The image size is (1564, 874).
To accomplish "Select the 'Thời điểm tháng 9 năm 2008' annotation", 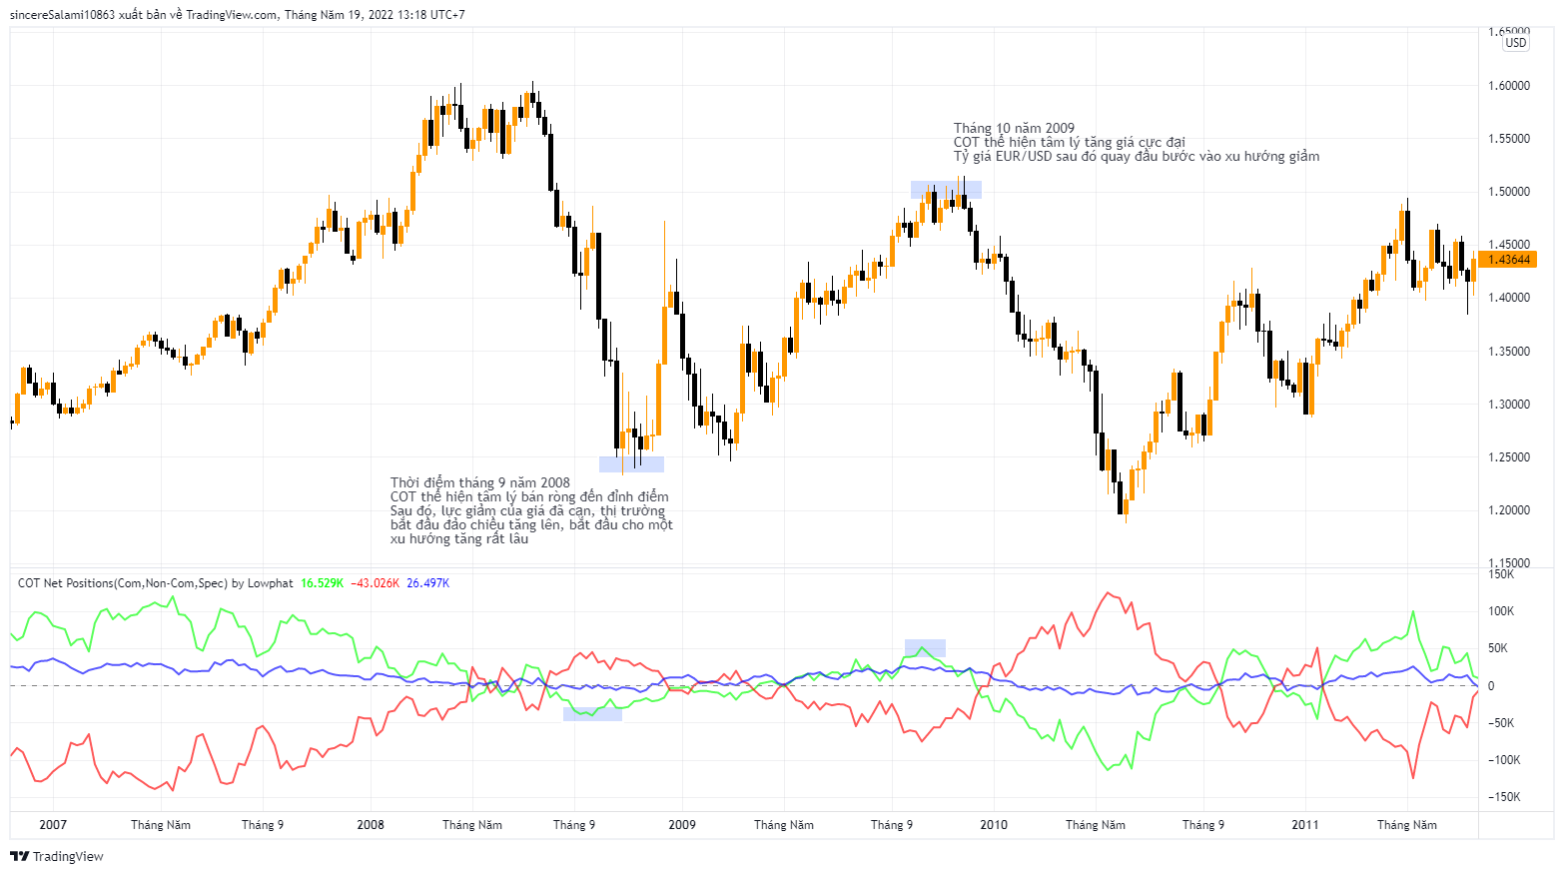I will 480,482.
